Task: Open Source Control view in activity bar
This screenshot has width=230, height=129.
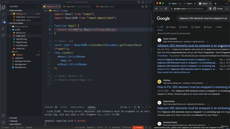Action: coord(3,21)
